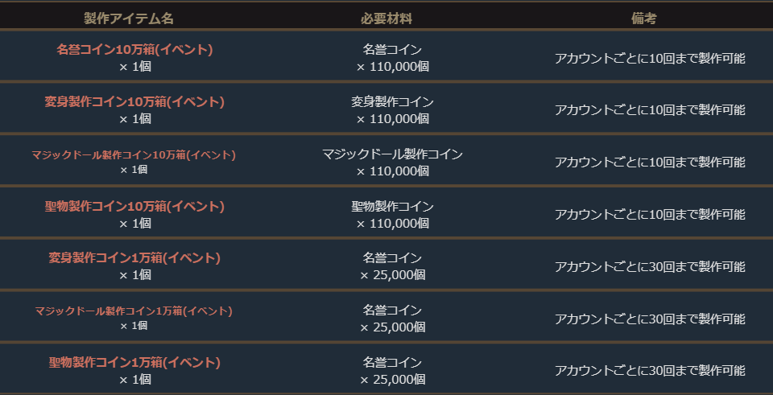Click the マジックドール製作コイン material in 必要材料 column

(x=392, y=154)
